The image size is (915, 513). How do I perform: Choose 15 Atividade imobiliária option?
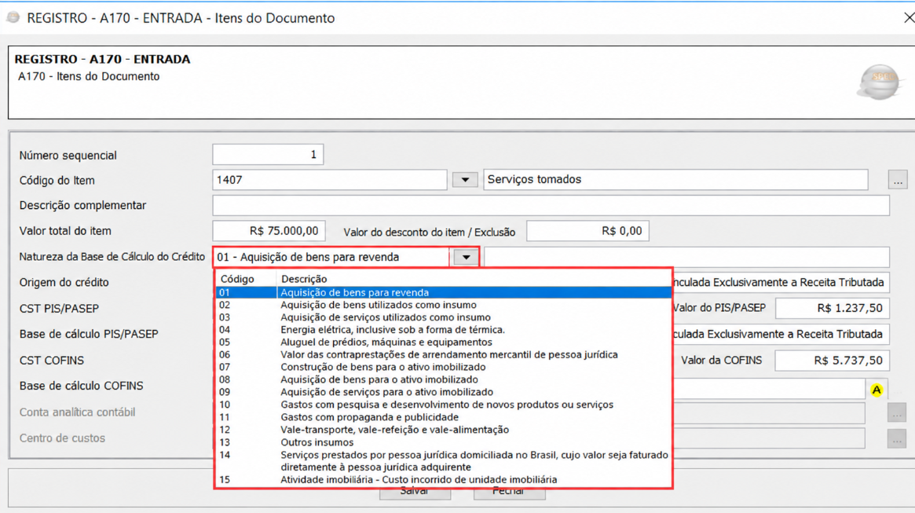point(444,480)
